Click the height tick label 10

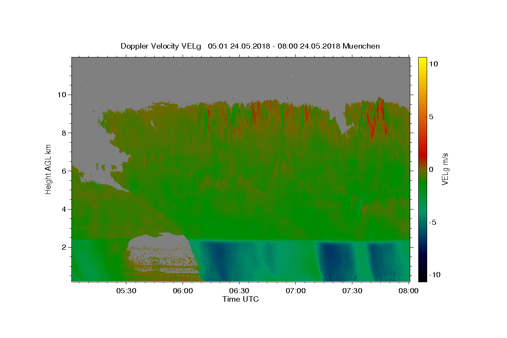click(62, 95)
